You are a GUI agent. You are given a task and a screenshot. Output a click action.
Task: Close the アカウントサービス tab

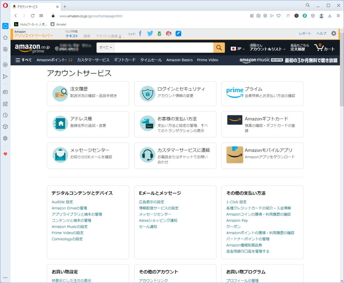click(57, 7)
